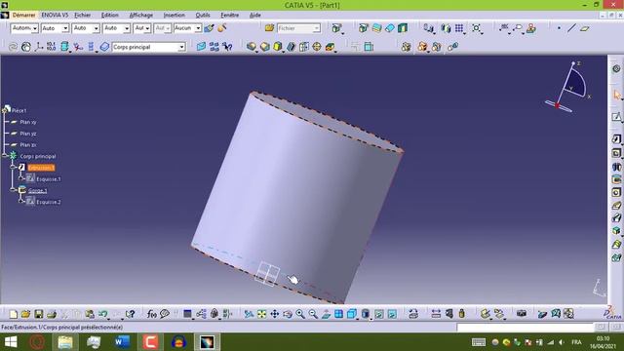This screenshot has height=351, width=624.
Task: Activate the Pan view tool
Action: [275, 314]
